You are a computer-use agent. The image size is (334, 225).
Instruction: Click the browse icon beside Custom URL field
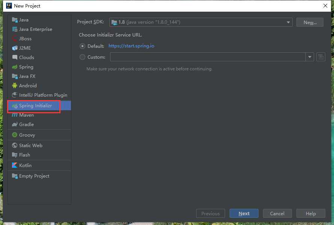[x=320, y=57]
